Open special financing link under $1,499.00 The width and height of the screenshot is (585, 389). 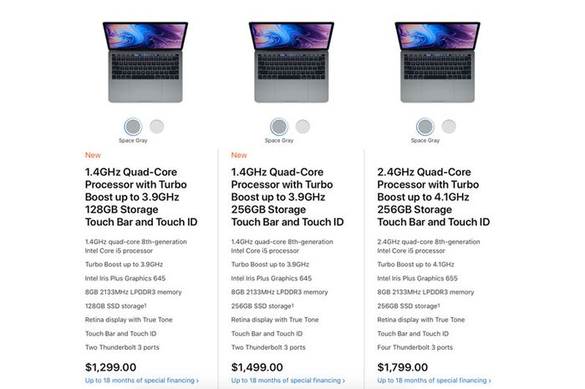pyautogui.click(x=287, y=381)
